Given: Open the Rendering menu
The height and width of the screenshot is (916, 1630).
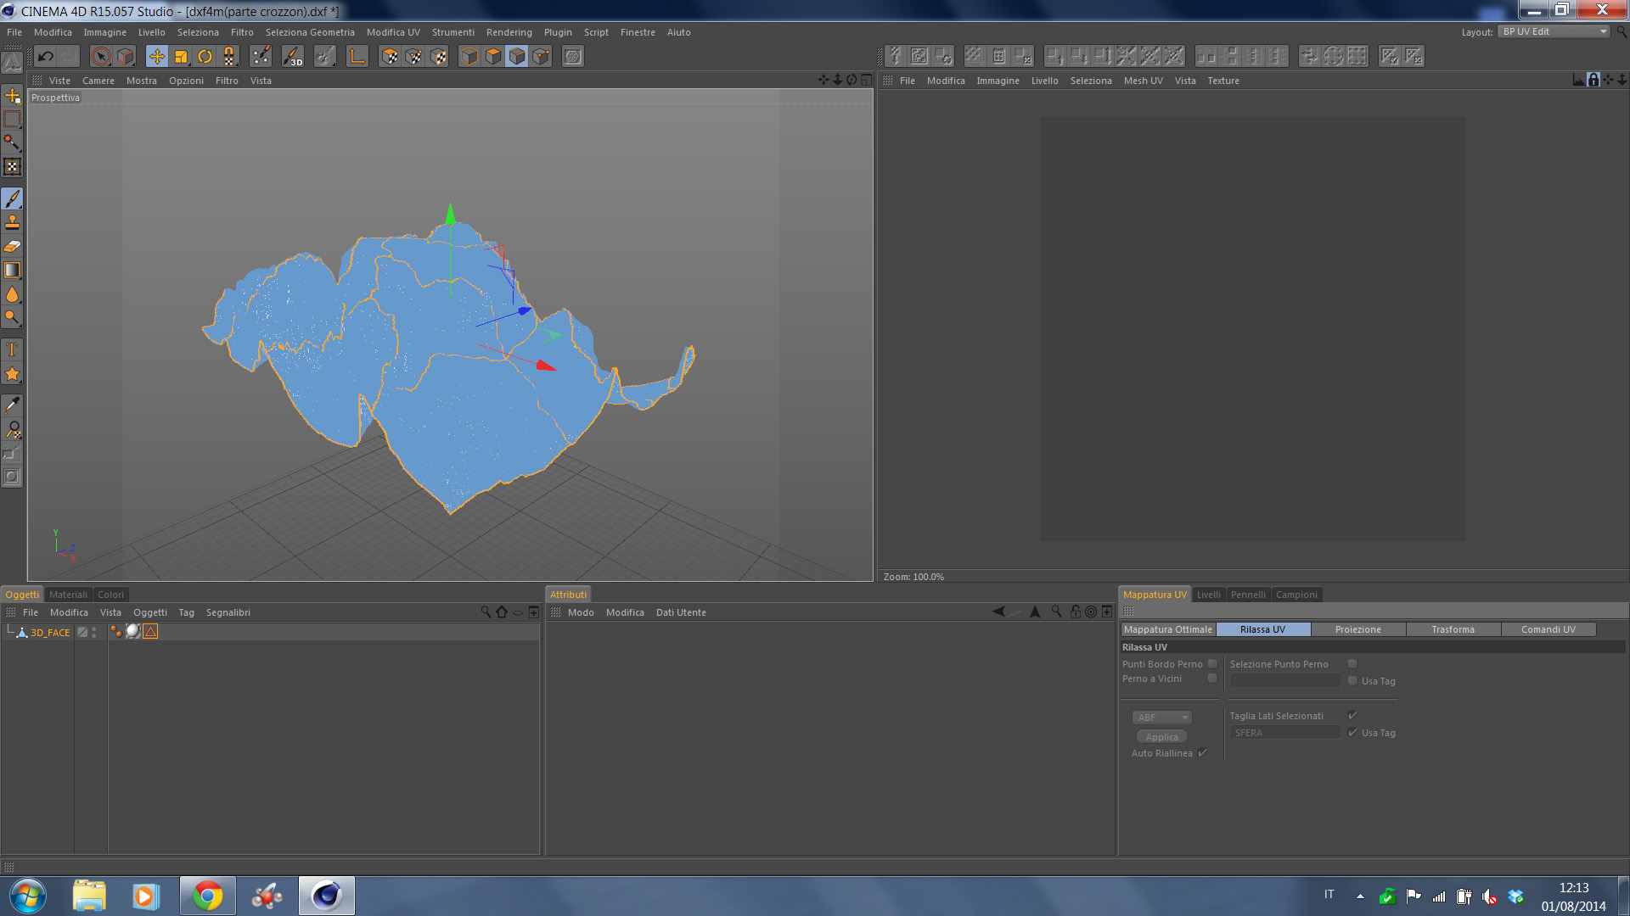Looking at the screenshot, I should pyautogui.click(x=509, y=32).
